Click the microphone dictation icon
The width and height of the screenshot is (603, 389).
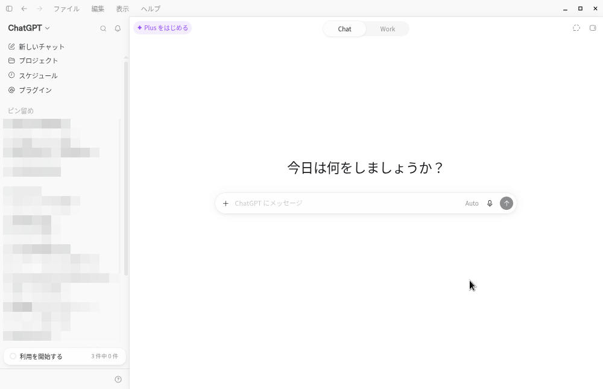pos(490,203)
